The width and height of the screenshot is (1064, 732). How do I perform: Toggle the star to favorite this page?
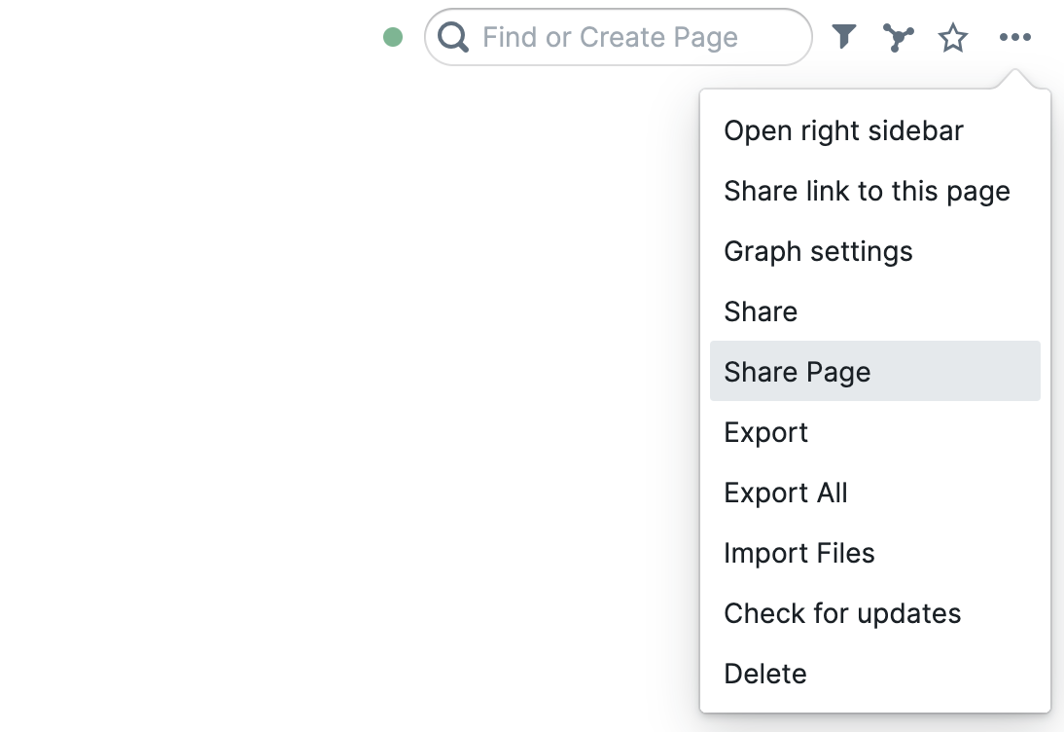tap(953, 38)
